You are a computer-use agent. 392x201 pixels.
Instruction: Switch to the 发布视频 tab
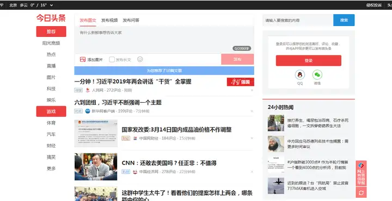(109, 21)
